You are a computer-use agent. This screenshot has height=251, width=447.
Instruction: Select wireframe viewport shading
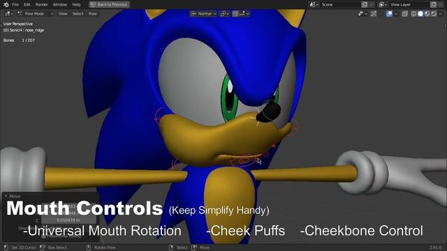pos(413,14)
